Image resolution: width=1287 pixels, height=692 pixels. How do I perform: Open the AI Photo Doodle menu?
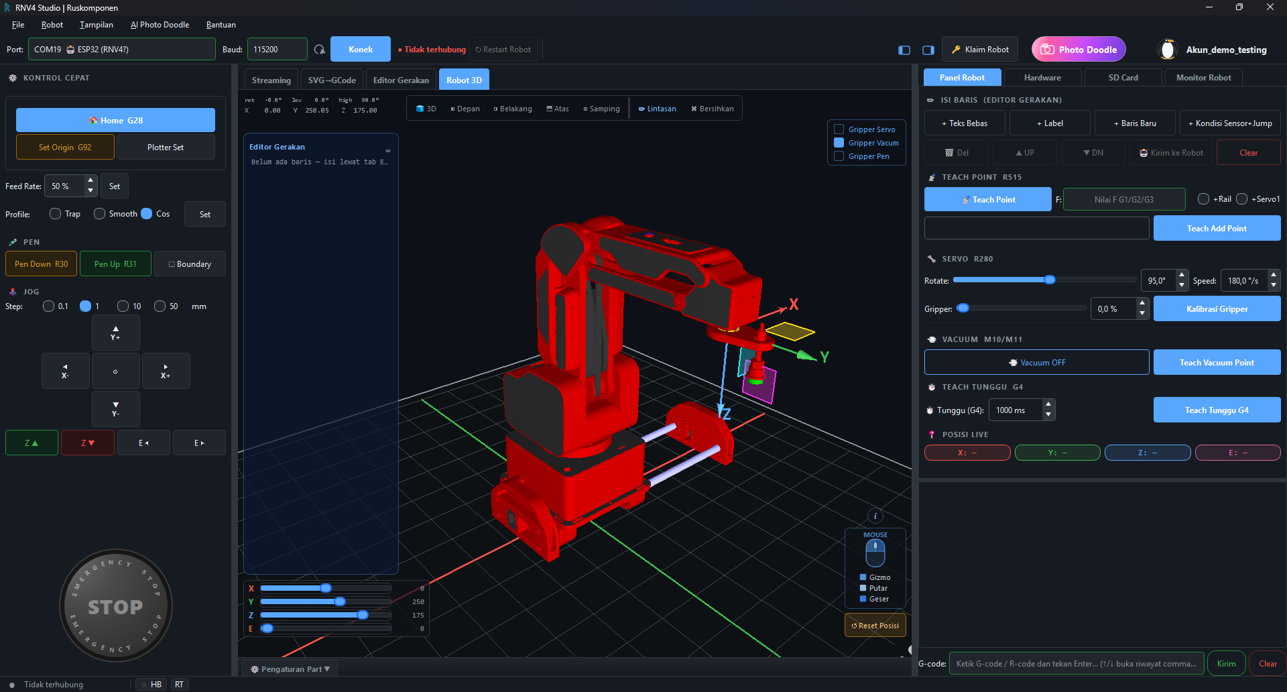pyautogui.click(x=160, y=25)
